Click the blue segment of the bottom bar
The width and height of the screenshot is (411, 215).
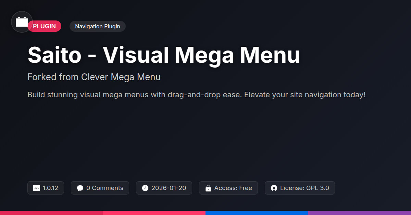[257, 213]
